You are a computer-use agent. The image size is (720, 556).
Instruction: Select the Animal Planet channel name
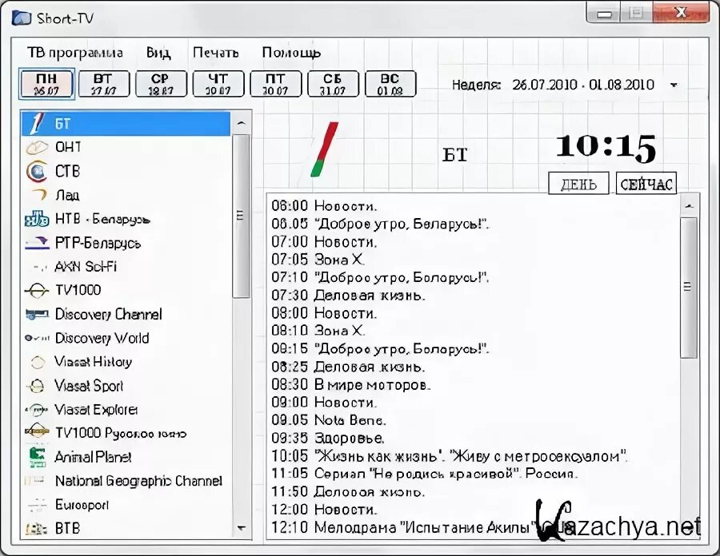[93, 457]
